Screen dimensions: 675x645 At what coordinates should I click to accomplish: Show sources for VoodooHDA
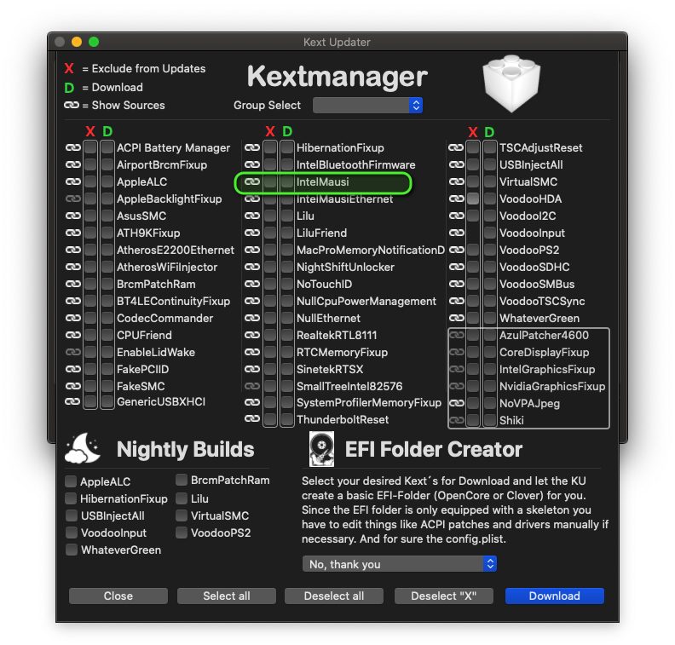456,199
